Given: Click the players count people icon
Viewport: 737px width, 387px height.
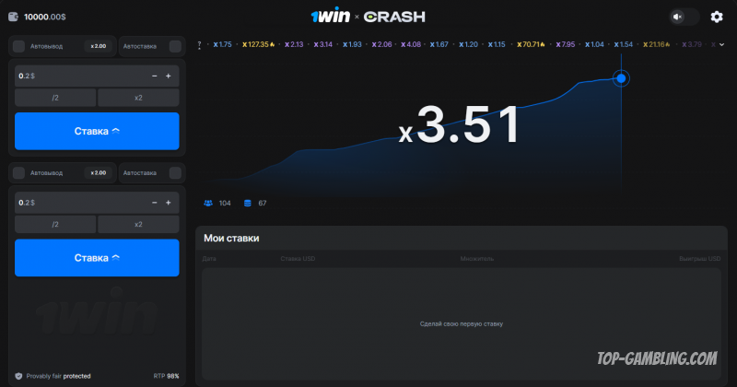Looking at the screenshot, I should click(x=208, y=203).
